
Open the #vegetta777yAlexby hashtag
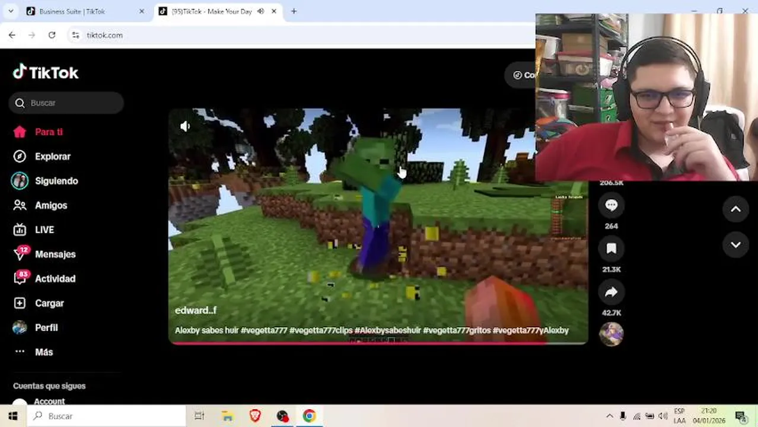530,330
